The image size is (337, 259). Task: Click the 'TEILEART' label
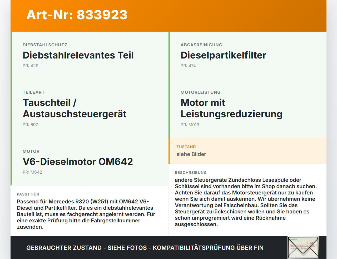tap(34, 92)
